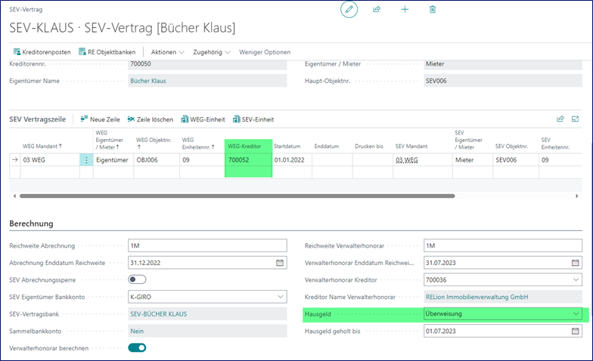Open calendar for Abrechnung Enddatum Reichweite

[x=279, y=263]
